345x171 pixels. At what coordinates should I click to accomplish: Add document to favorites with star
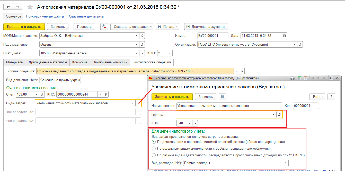pos(30,7)
